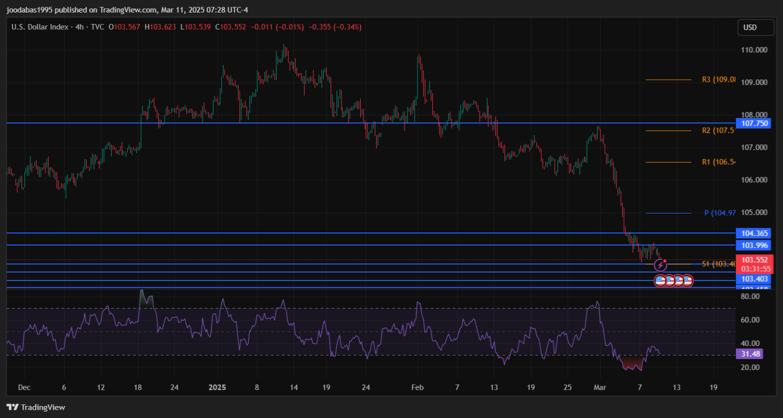Select the R2 pivot resistance label

(x=718, y=131)
